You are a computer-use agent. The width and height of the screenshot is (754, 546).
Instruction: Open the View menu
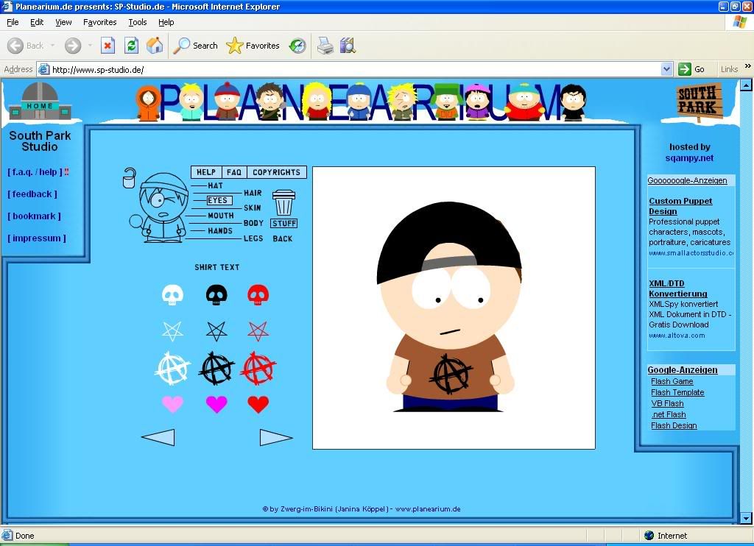coord(63,22)
